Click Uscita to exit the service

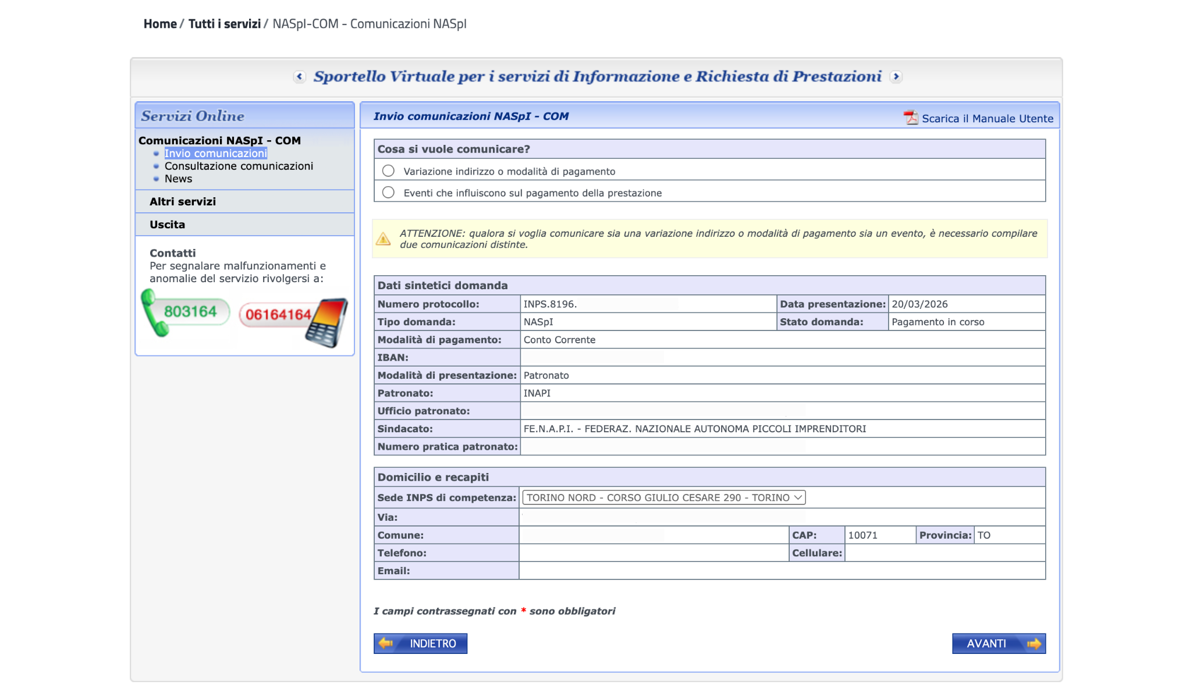click(x=167, y=225)
